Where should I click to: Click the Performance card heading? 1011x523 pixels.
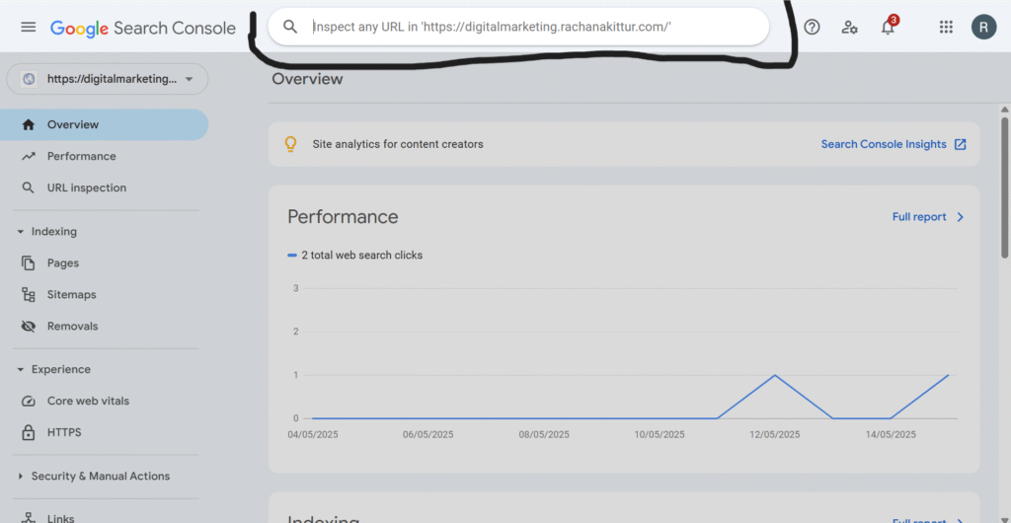(x=343, y=217)
